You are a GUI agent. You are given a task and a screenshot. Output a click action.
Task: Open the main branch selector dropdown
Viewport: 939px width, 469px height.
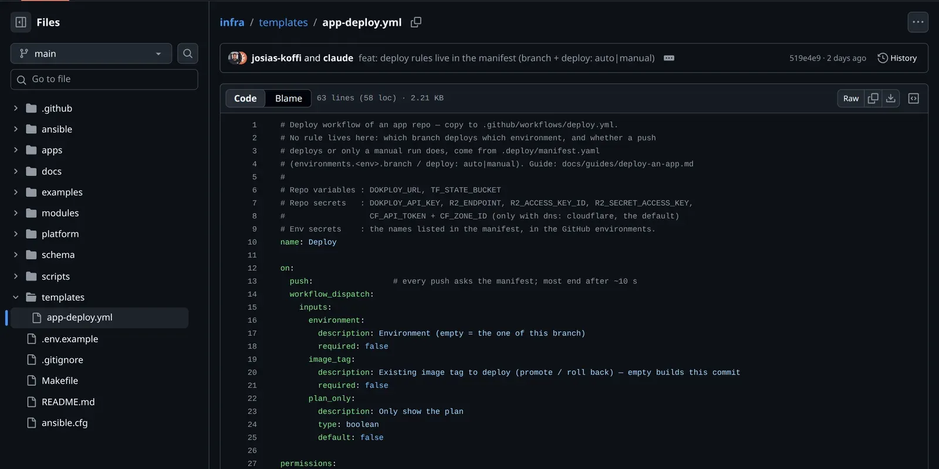coord(91,53)
